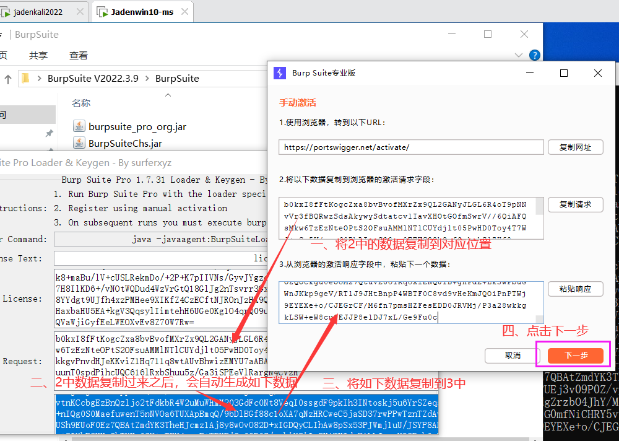619x441 pixels.
Task: Click the burpsuite_pro_org.jar file name
Action: [137, 126]
